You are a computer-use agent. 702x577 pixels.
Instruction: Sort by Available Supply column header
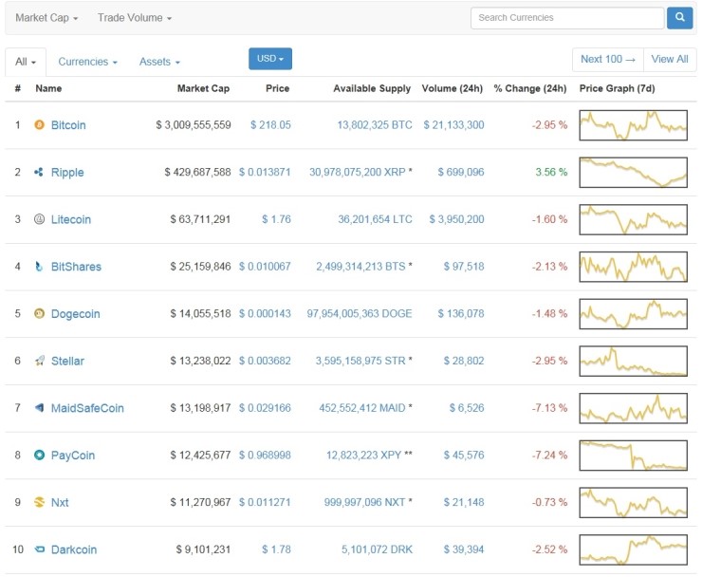coord(372,88)
